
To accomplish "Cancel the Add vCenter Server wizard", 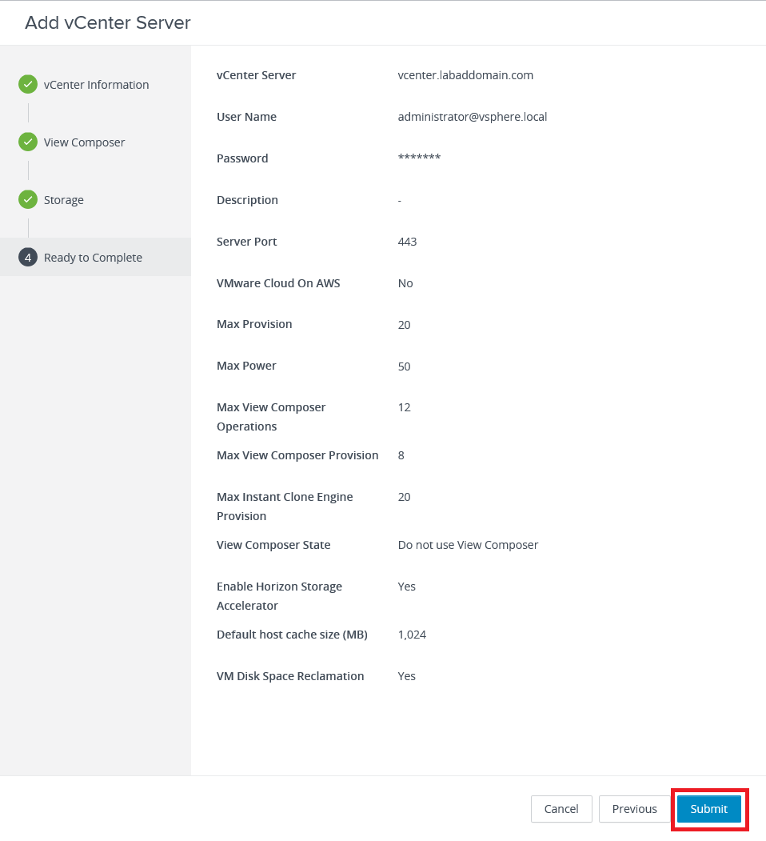I will coord(561,809).
